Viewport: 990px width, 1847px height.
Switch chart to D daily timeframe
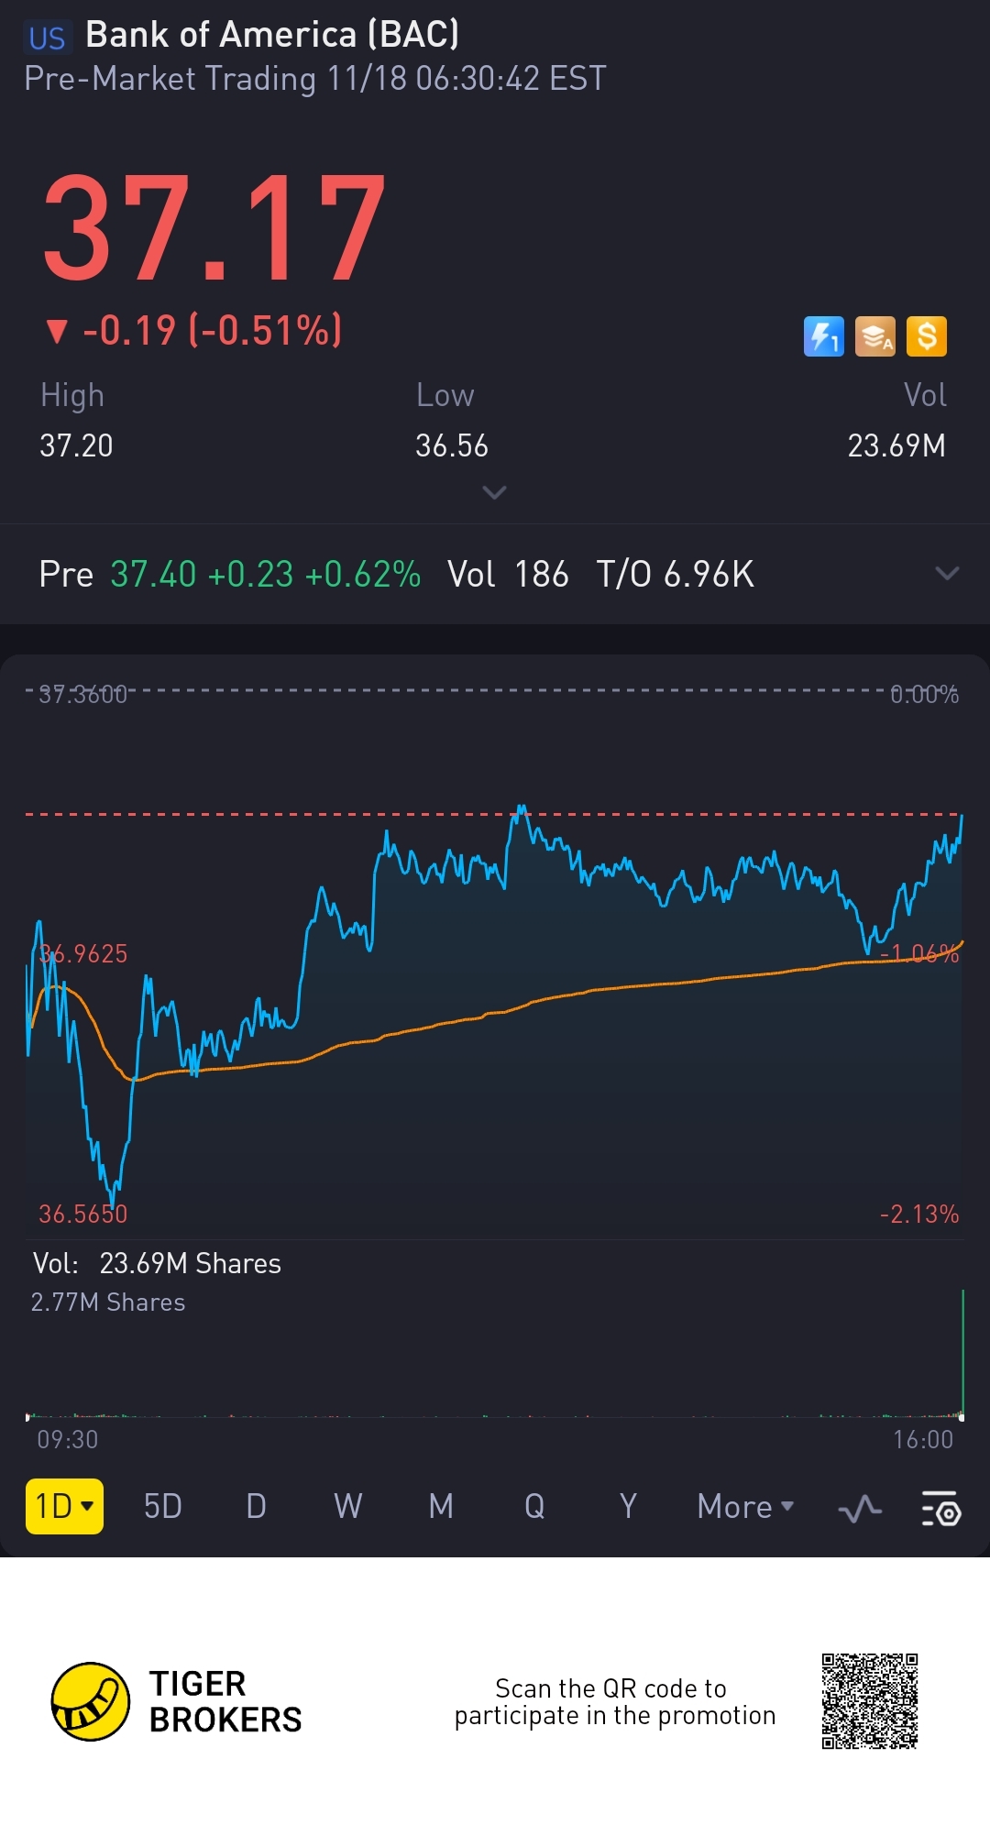click(256, 1506)
